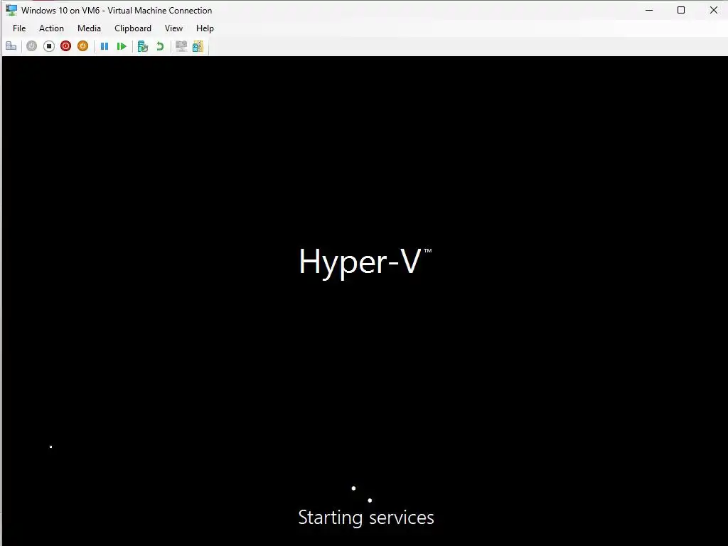728x546 pixels.
Task: Turn off the VM with the stop icon
Action: [x=49, y=46]
